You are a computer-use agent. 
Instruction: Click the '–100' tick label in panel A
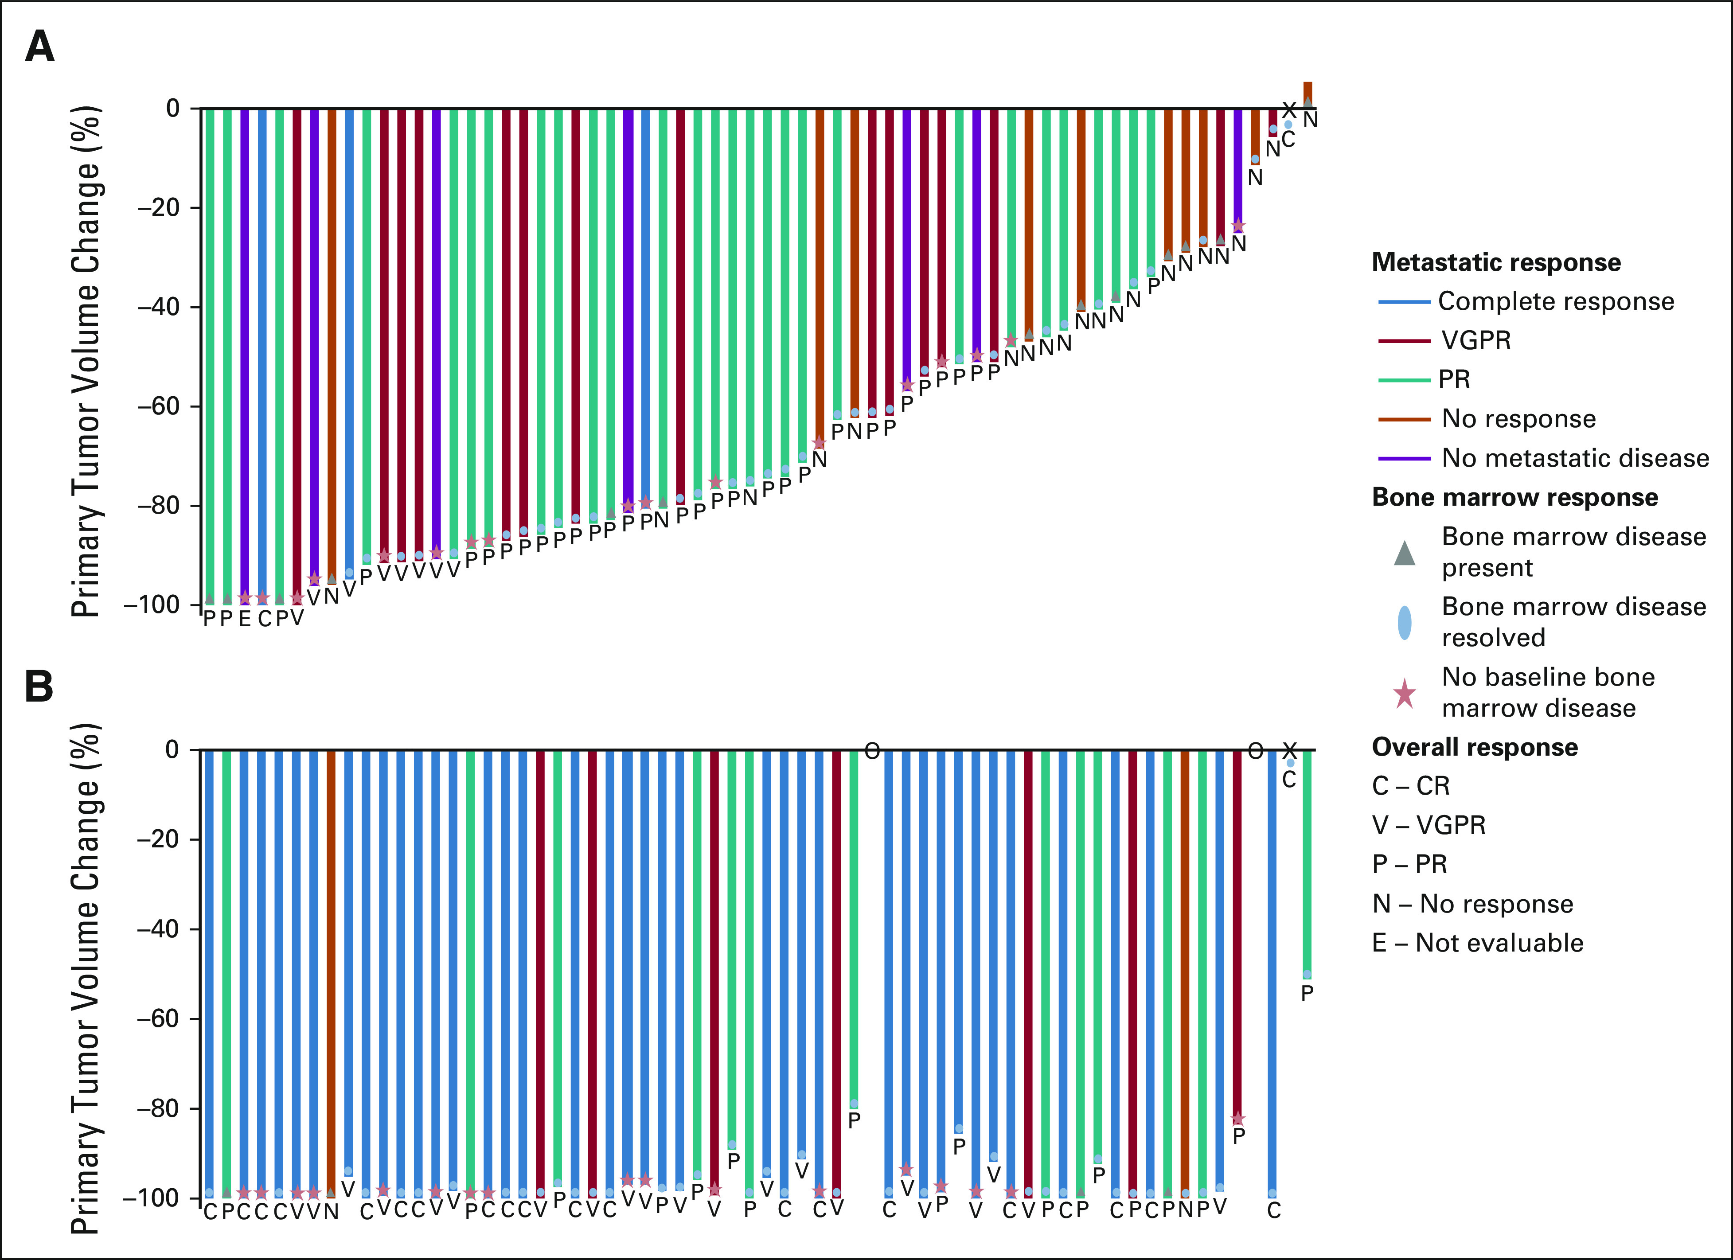click(x=152, y=605)
